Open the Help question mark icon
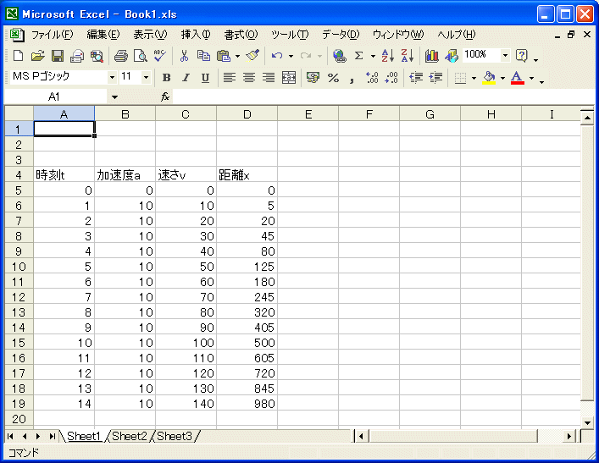Viewport: 599px width, 463px height. click(521, 56)
